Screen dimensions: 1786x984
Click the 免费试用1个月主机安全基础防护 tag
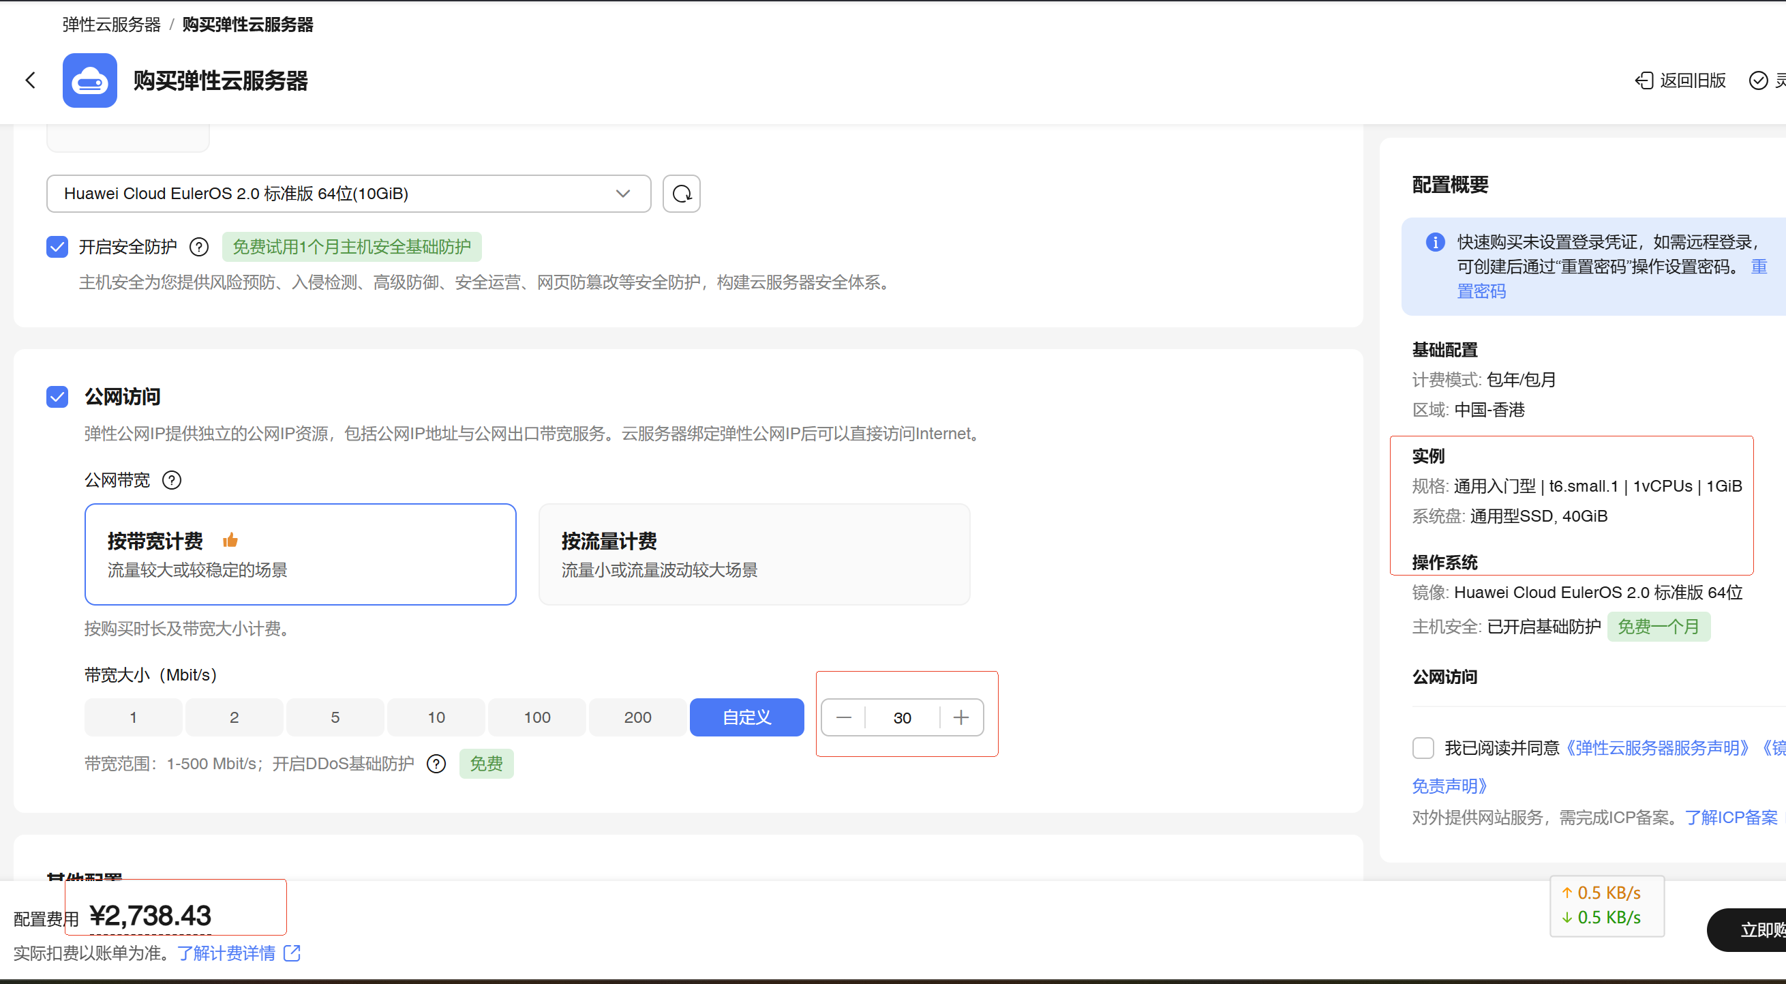click(x=352, y=247)
